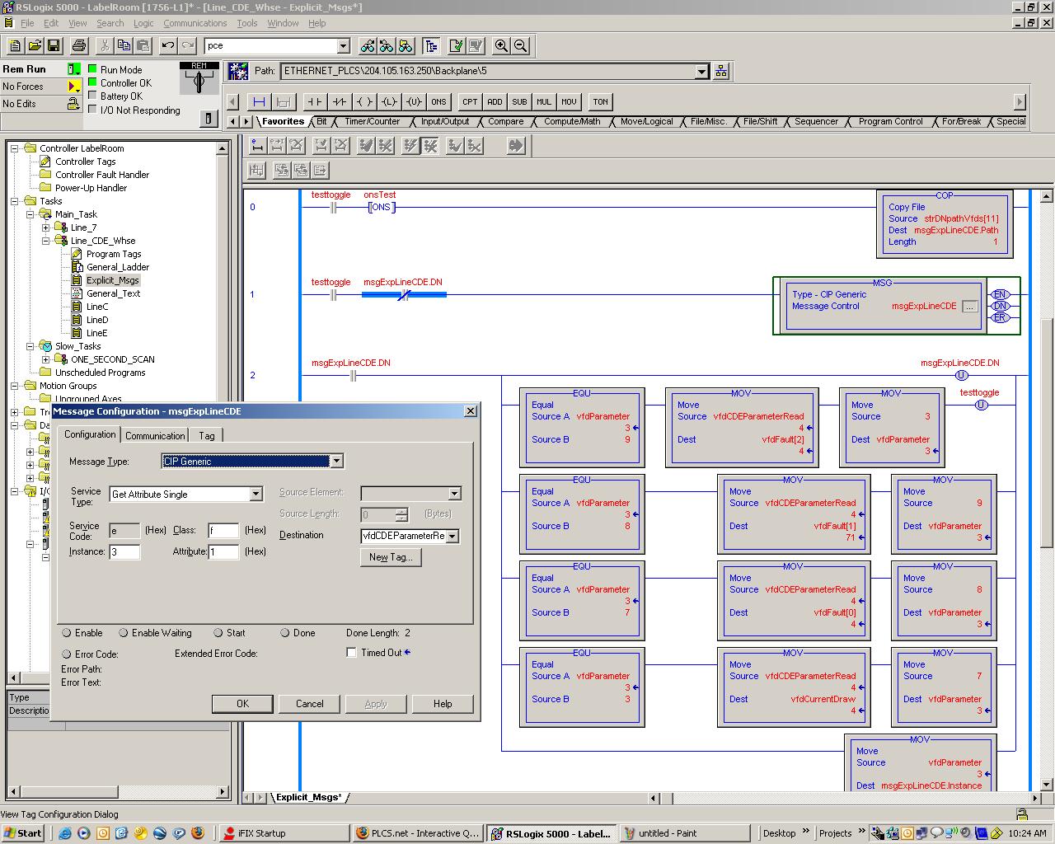Screen dimensions: 1055x844
Task: Insert output energize coil instruction
Action: point(364,101)
